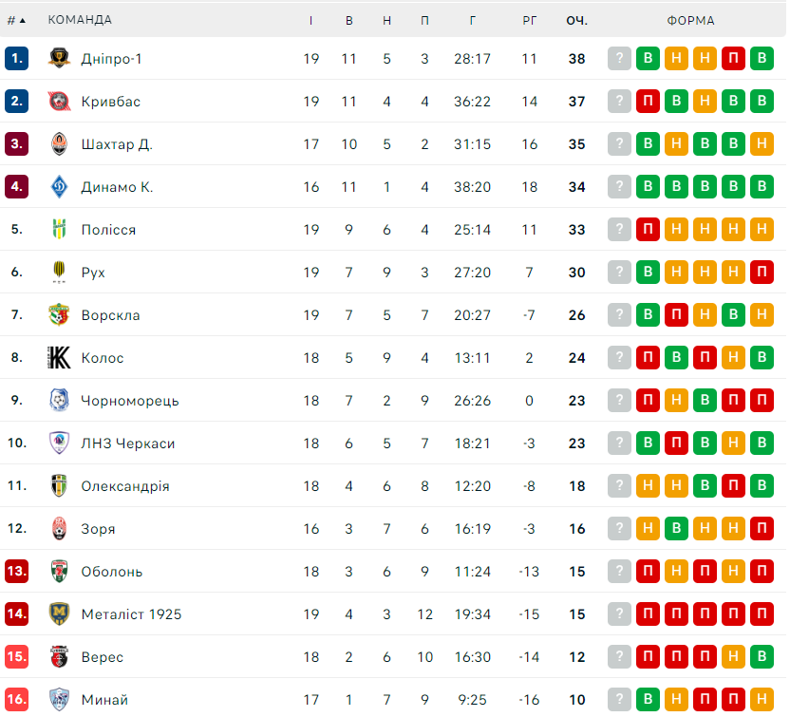The width and height of the screenshot is (790, 717).
Task: Click Дніпро-1's gray question mark form badge
Action: click(x=619, y=59)
